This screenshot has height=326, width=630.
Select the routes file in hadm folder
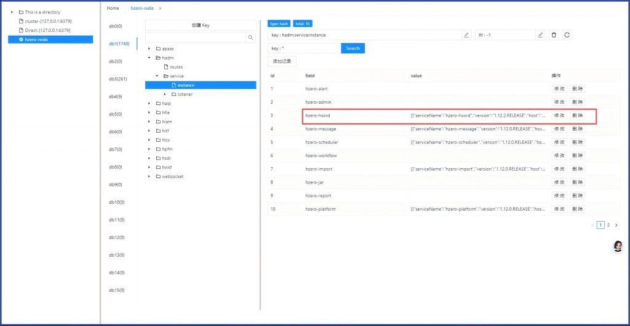176,67
